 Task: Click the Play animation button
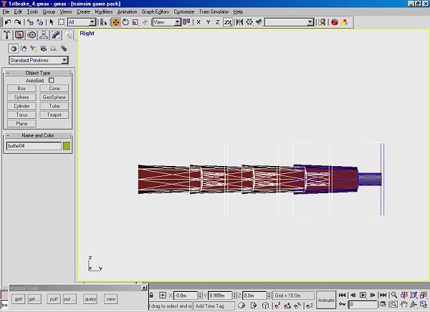[x=363, y=295]
